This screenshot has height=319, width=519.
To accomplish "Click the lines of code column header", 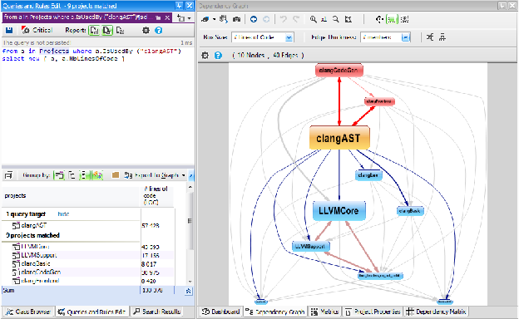I will [x=157, y=196].
